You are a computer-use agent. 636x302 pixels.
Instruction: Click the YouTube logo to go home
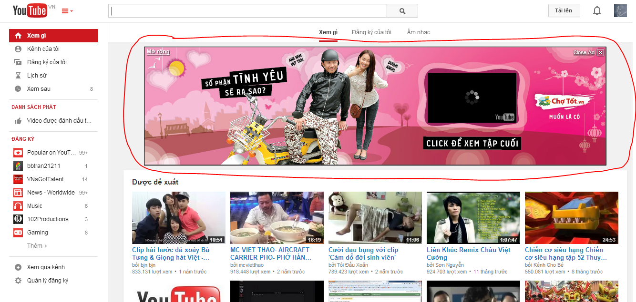pos(30,10)
